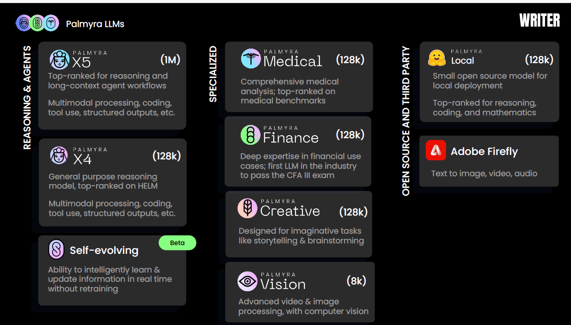Select the Specialized section label
Image resolution: width=571 pixels, height=325 pixels.
(x=213, y=74)
